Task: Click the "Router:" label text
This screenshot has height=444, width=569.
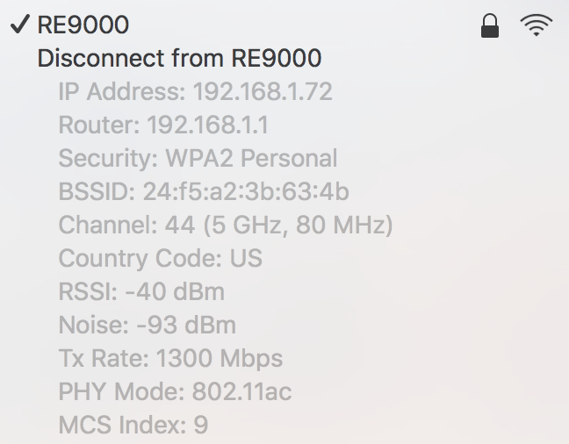Action: (x=99, y=125)
